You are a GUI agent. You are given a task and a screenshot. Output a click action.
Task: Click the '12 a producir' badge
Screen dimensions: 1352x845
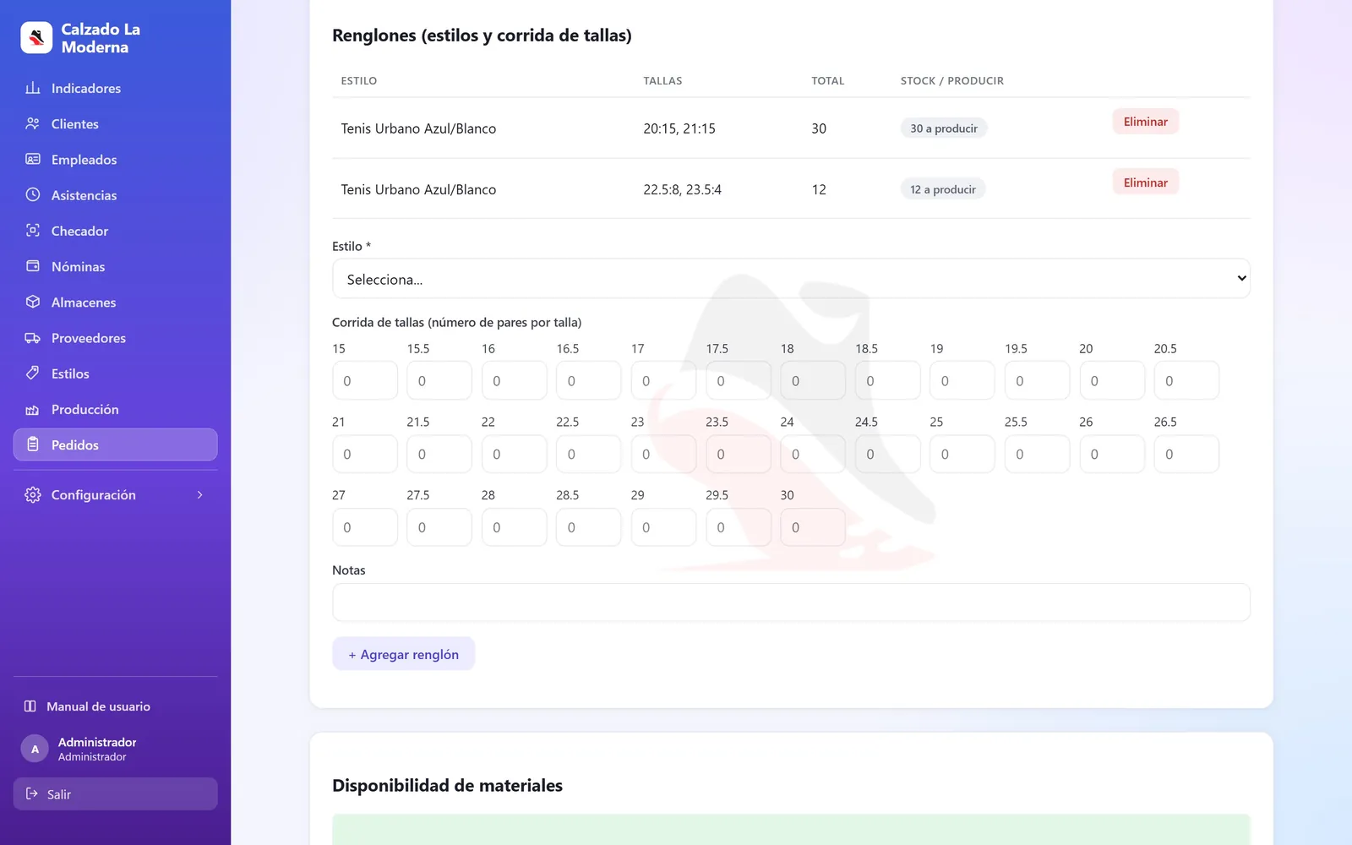[943, 189]
